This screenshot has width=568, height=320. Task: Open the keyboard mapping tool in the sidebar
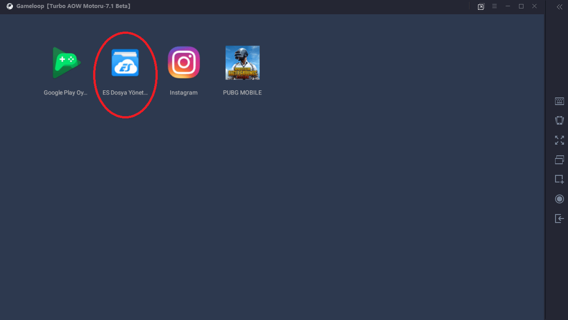(x=560, y=101)
